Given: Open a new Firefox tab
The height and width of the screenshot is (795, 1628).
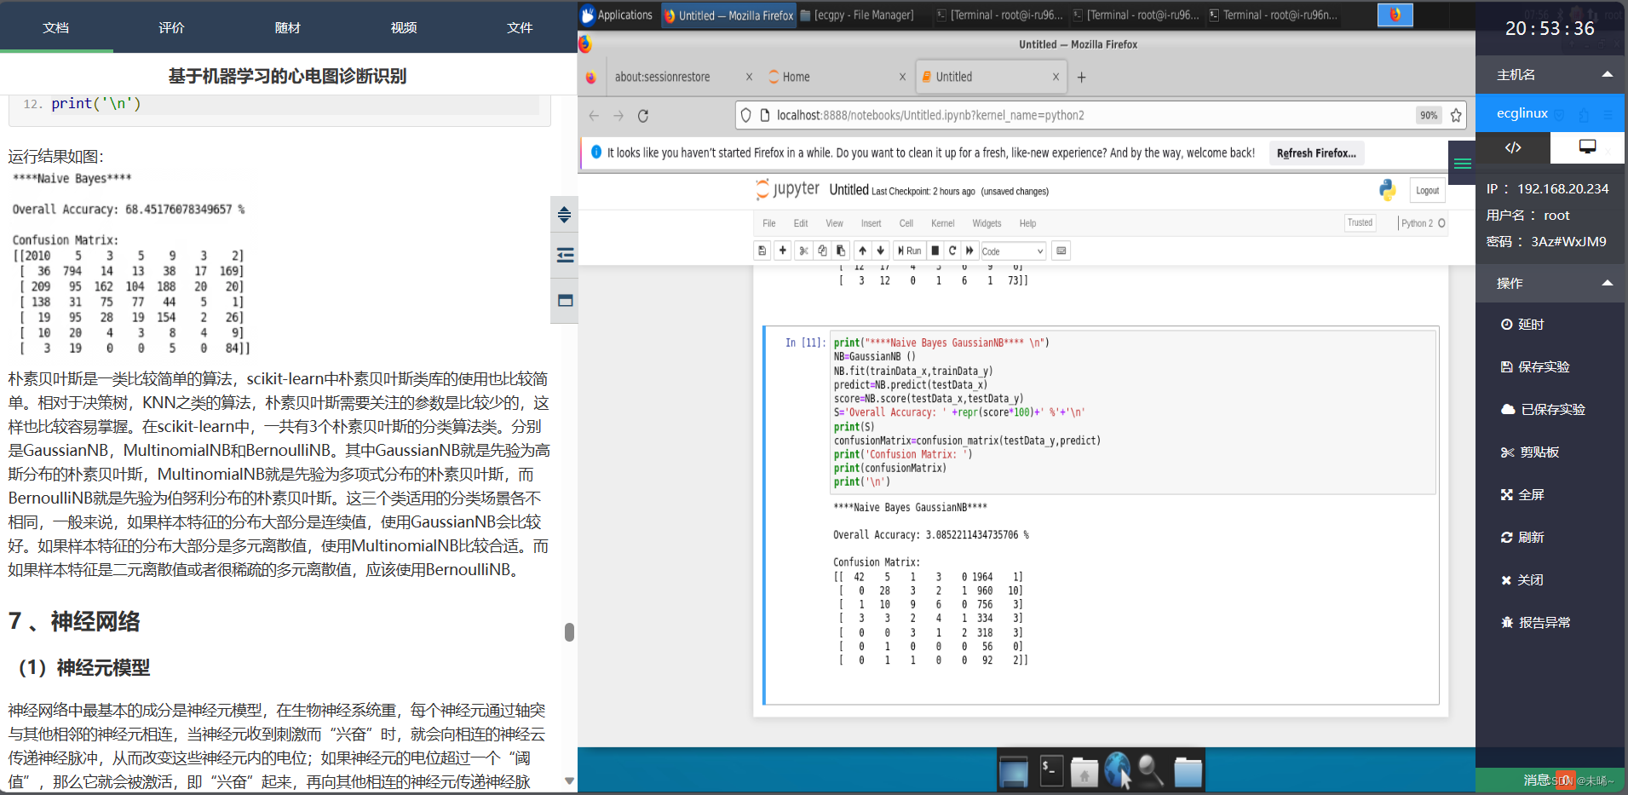Looking at the screenshot, I should [1081, 78].
